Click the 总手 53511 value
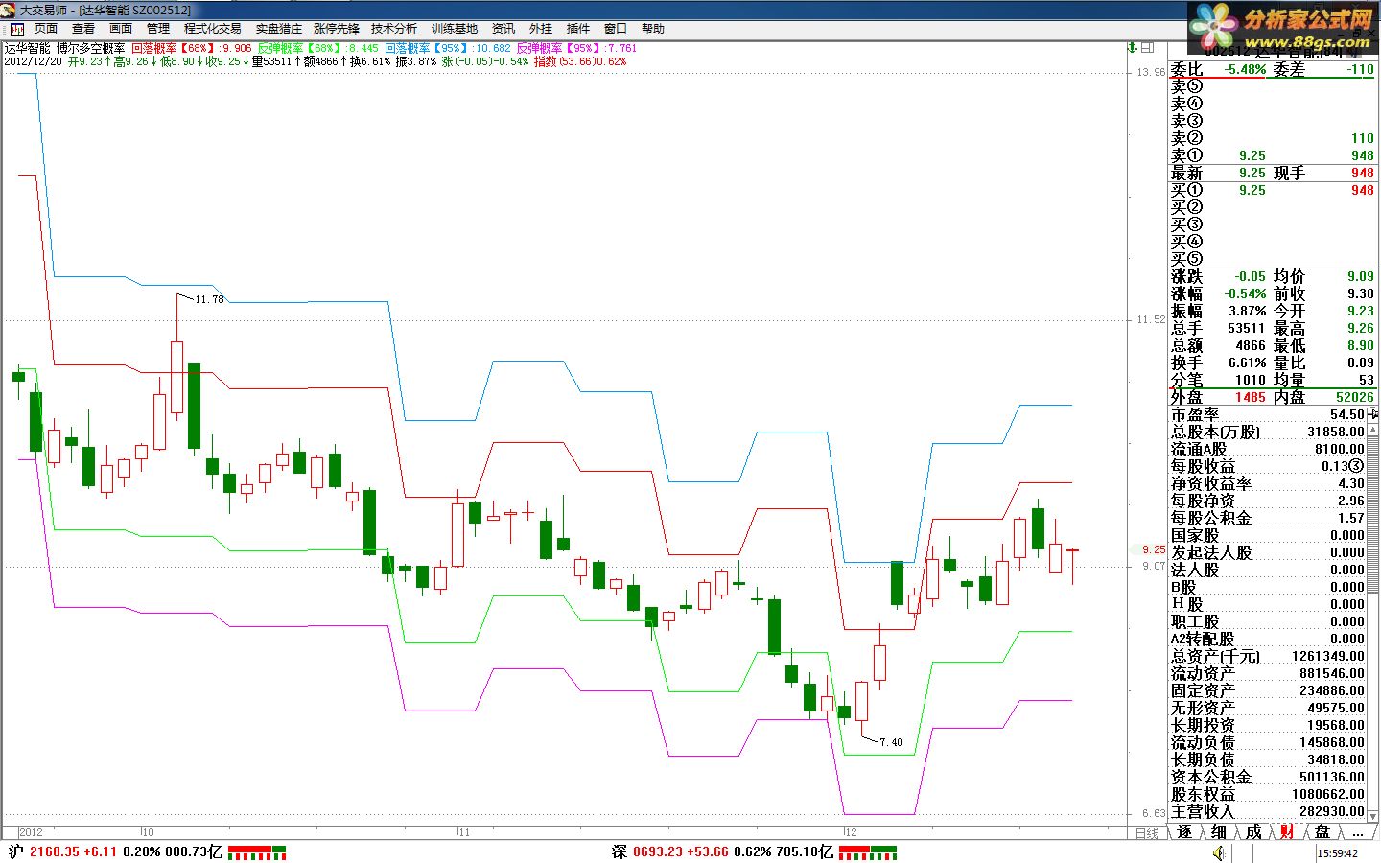The height and width of the screenshot is (863, 1381). tap(1247, 328)
